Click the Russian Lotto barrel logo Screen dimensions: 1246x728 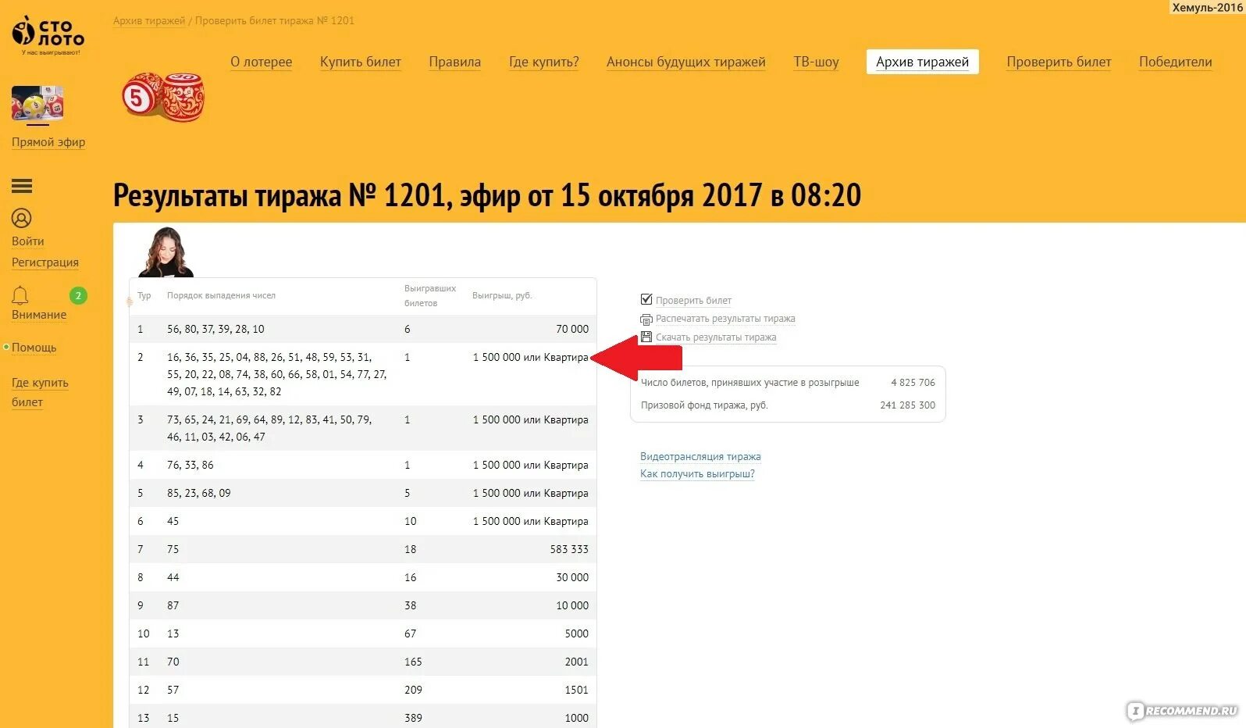point(163,97)
